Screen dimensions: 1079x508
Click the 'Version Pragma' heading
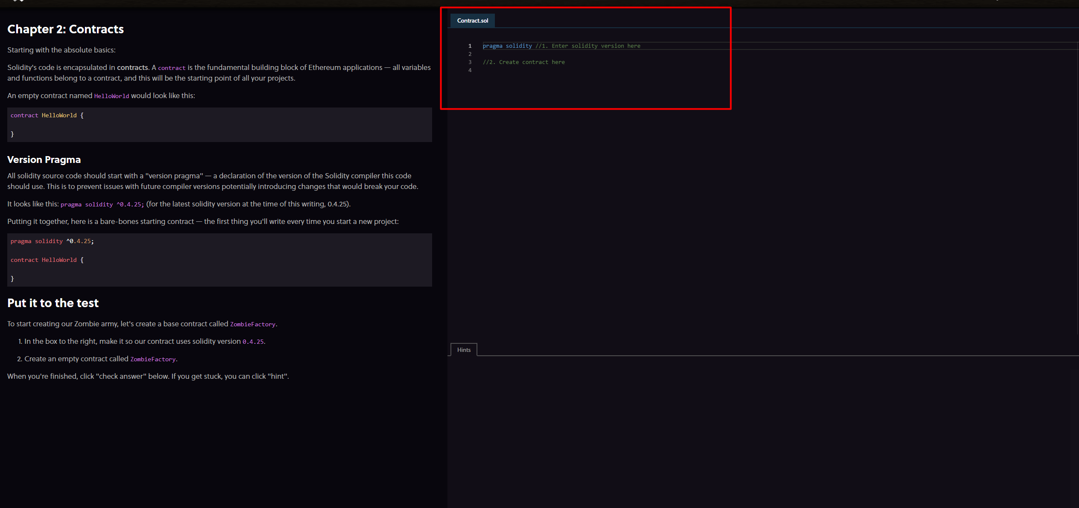point(44,160)
